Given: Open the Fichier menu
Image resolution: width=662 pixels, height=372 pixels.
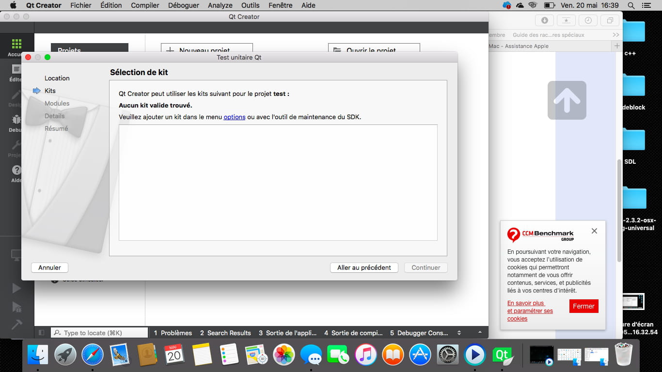Looking at the screenshot, I should point(81,5).
